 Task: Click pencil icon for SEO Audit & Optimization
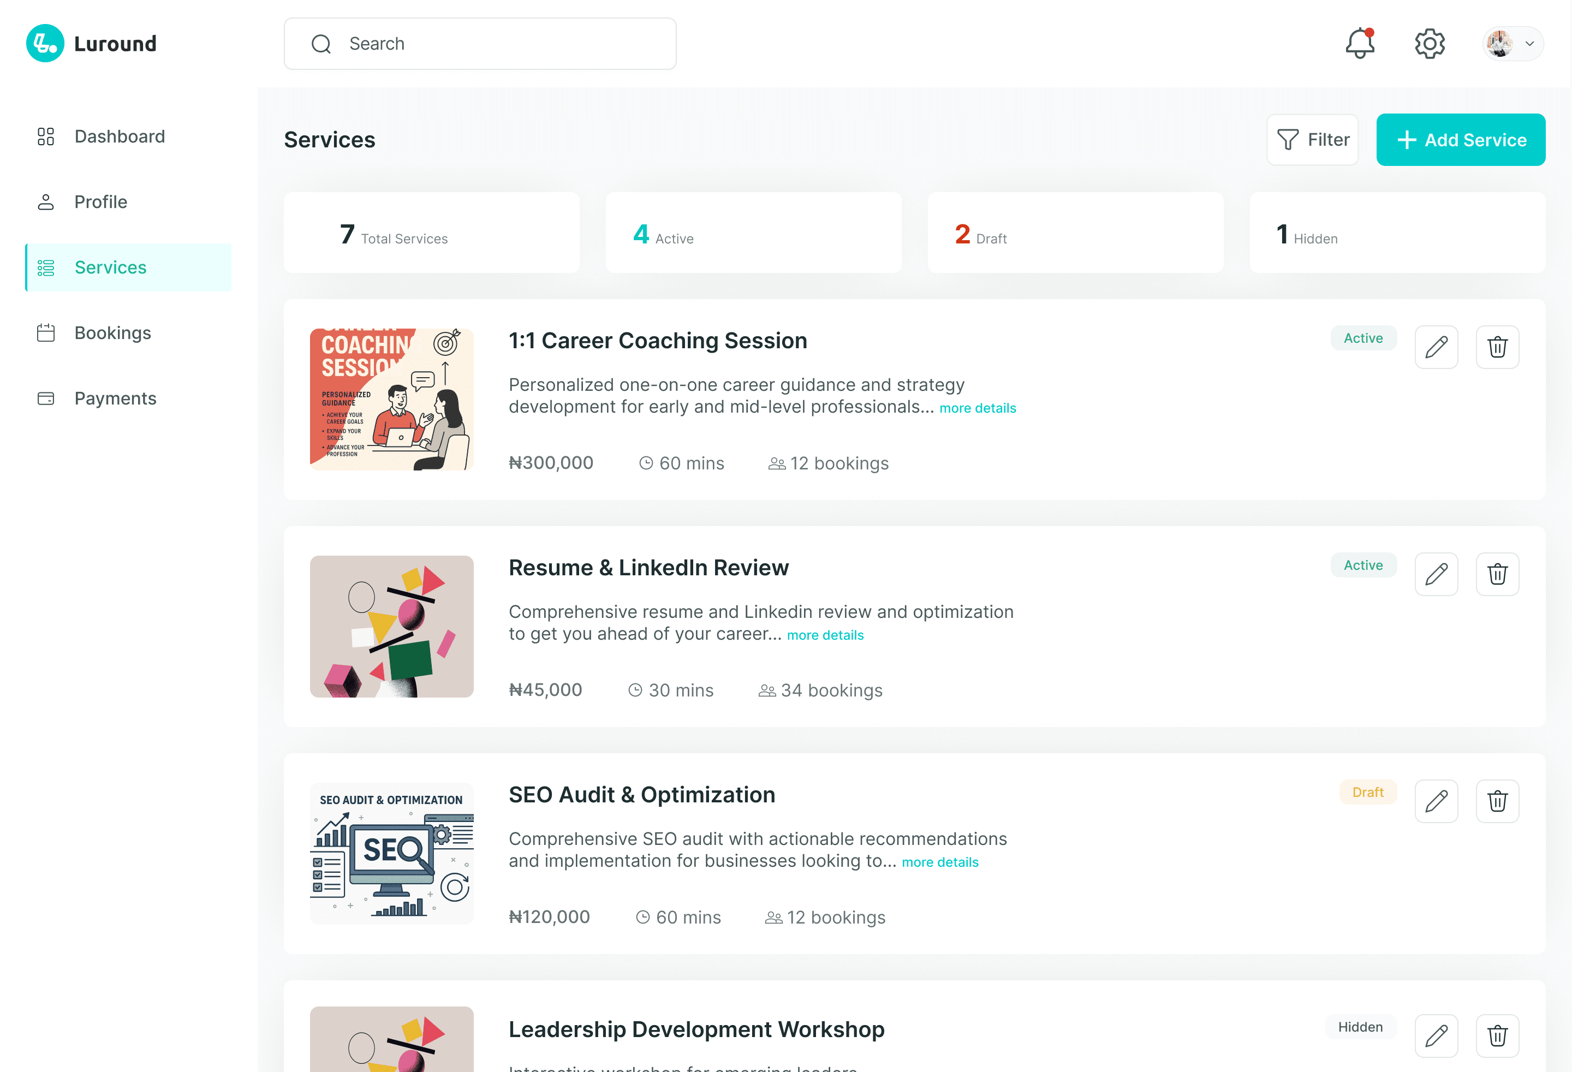point(1436,801)
